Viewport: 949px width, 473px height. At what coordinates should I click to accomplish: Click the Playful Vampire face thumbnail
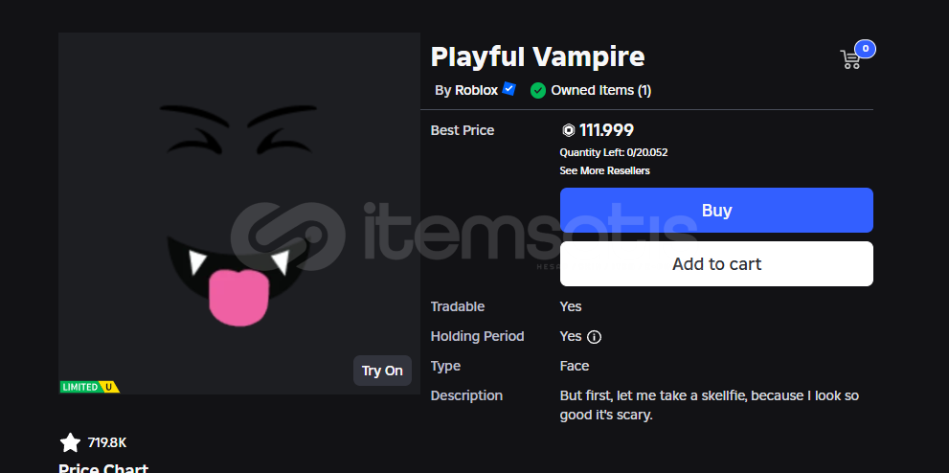[239, 214]
